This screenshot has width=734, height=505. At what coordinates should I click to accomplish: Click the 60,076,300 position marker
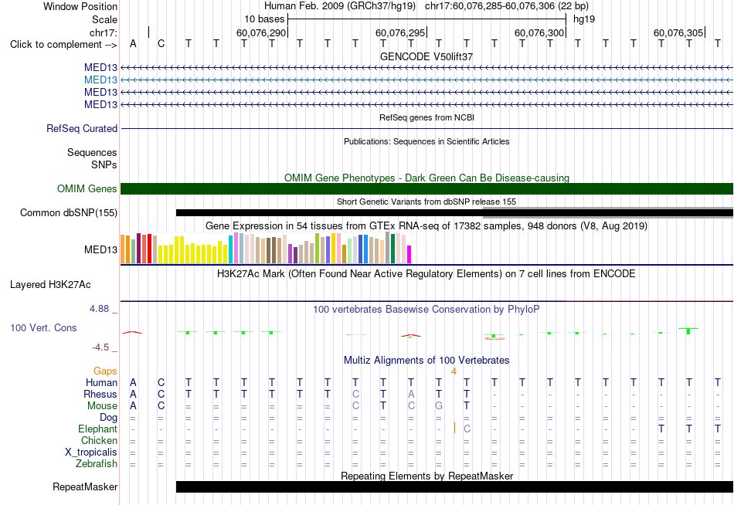539,32
